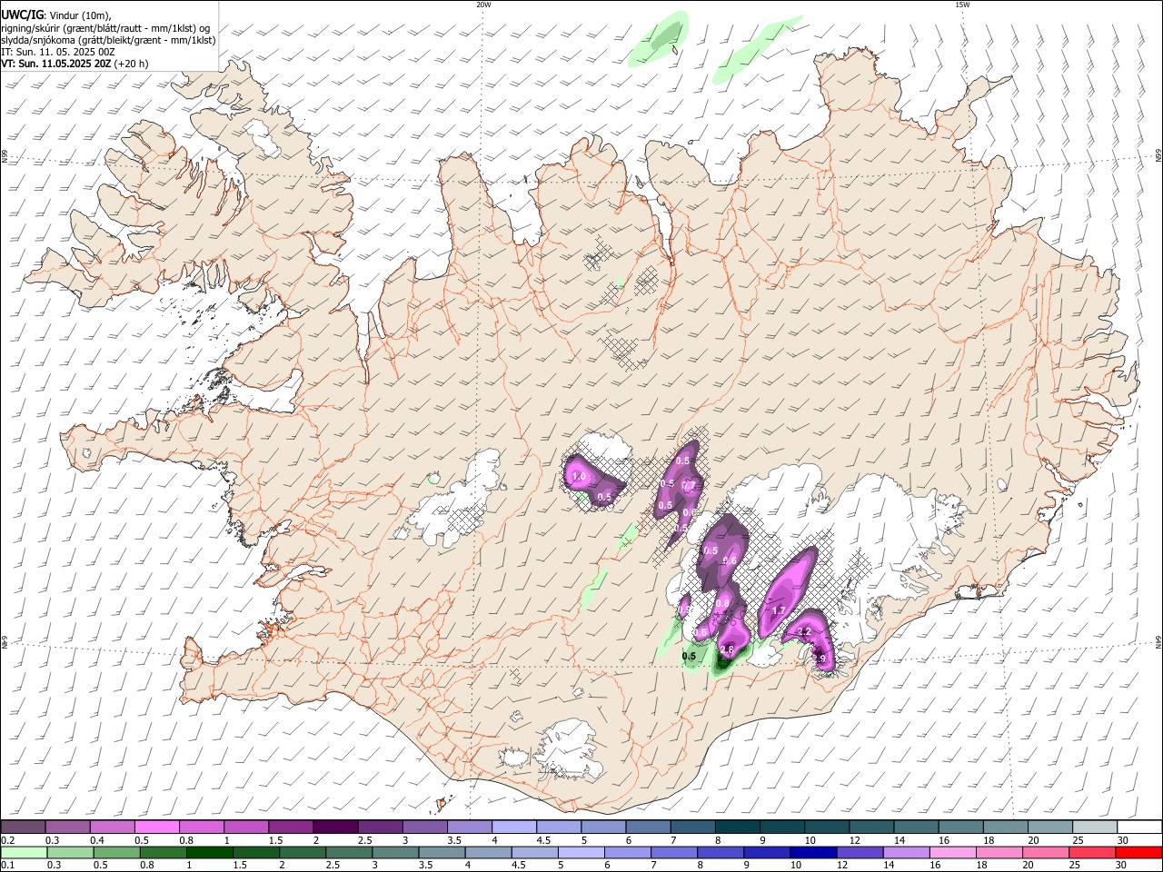Viewport: 1163px width, 872px height.
Task: Select upper legend row bright pink swatch labelled 0.5
Action: pos(156,827)
